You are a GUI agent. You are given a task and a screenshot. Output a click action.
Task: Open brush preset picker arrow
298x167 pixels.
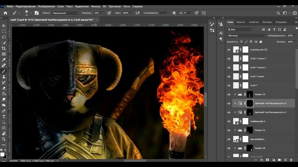pyautogui.click(x=31, y=13)
